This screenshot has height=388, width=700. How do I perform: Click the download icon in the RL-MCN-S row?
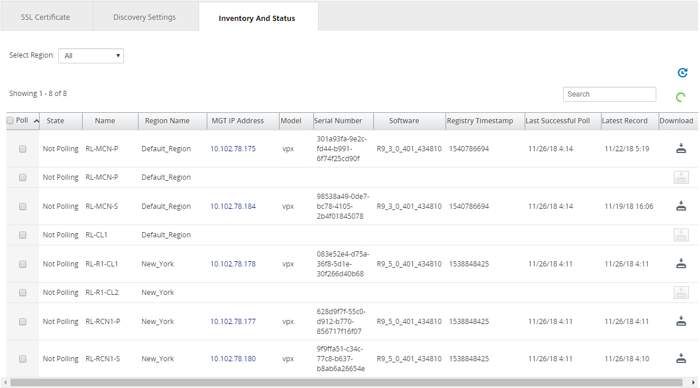pos(681,206)
